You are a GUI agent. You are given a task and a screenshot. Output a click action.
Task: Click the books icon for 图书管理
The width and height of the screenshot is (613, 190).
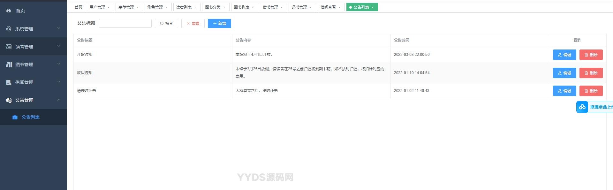(9, 65)
